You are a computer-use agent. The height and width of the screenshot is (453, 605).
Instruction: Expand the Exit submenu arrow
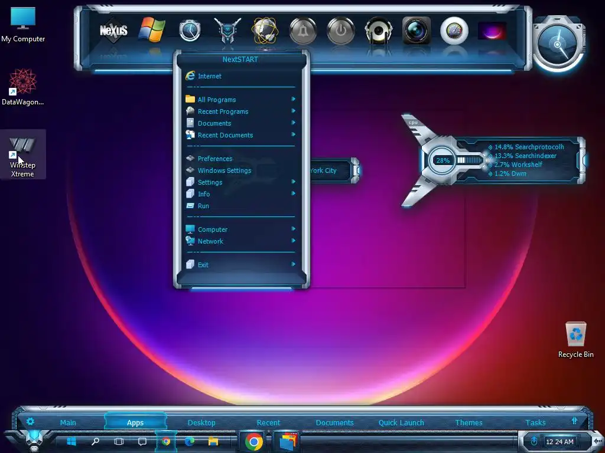[x=293, y=264]
